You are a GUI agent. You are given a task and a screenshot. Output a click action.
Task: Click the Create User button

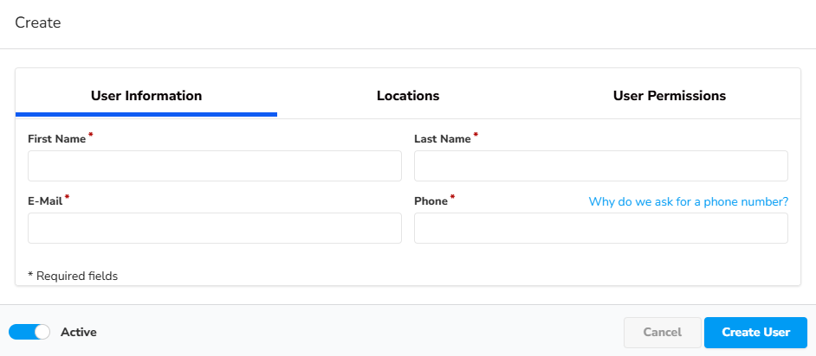[755, 333]
